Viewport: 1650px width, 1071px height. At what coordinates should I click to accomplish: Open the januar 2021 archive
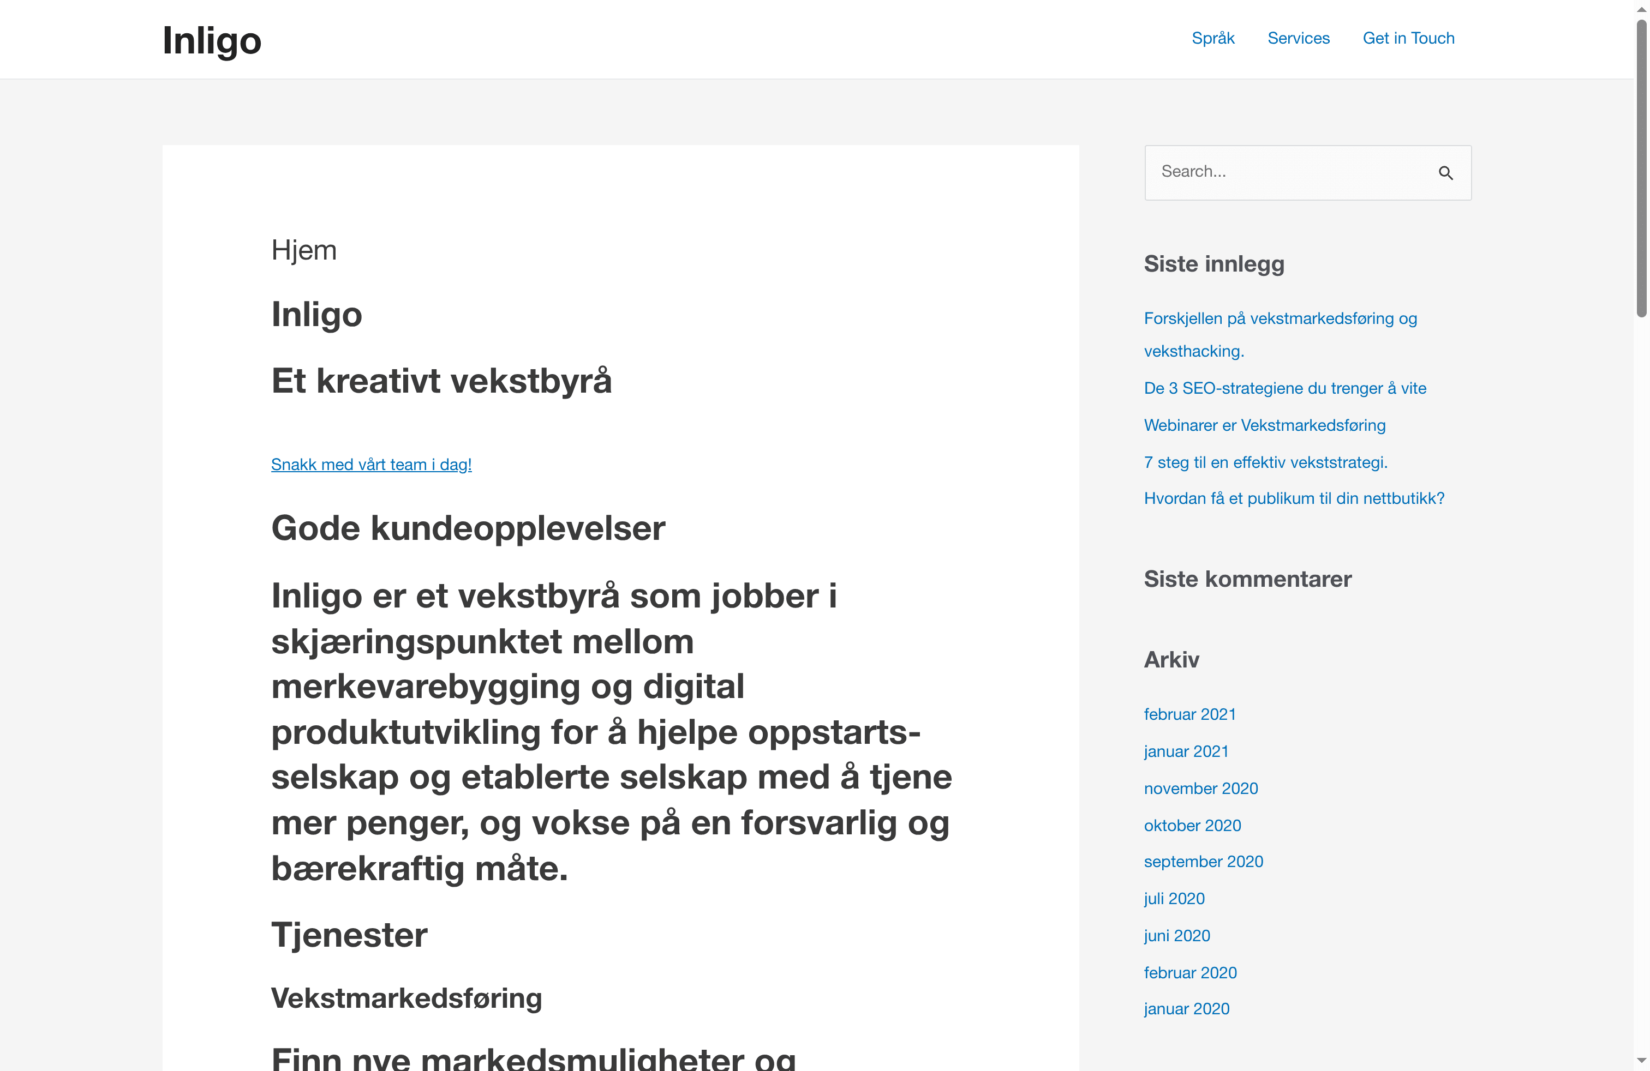tap(1186, 751)
